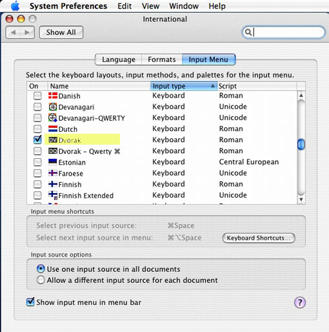329x332 pixels.
Task: Switch to the Formats tab
Action: (x=162, y=59)
